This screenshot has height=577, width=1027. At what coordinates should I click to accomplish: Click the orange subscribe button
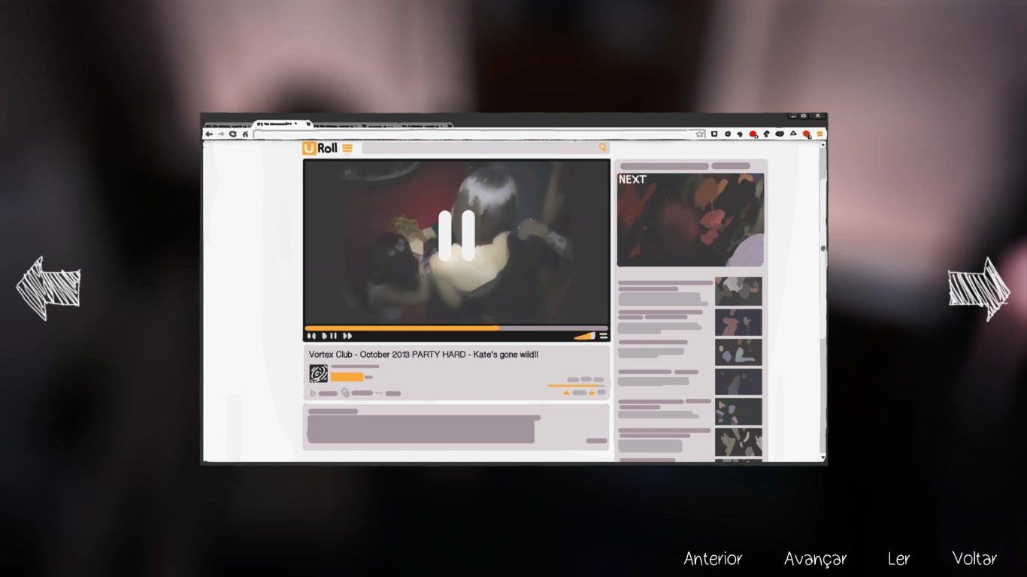(347, 377)
